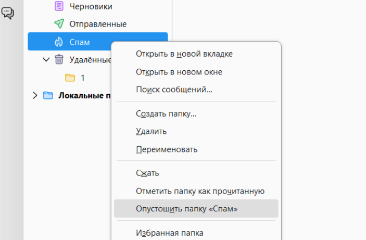Viewport: 366px width, 240px height.
Task: Select Избранная папка menu item
Action: (169, 233)
